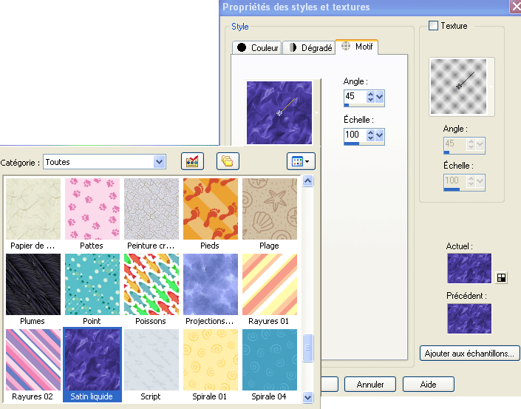Click the Précédent purple pattern swatch

[469, 318]
